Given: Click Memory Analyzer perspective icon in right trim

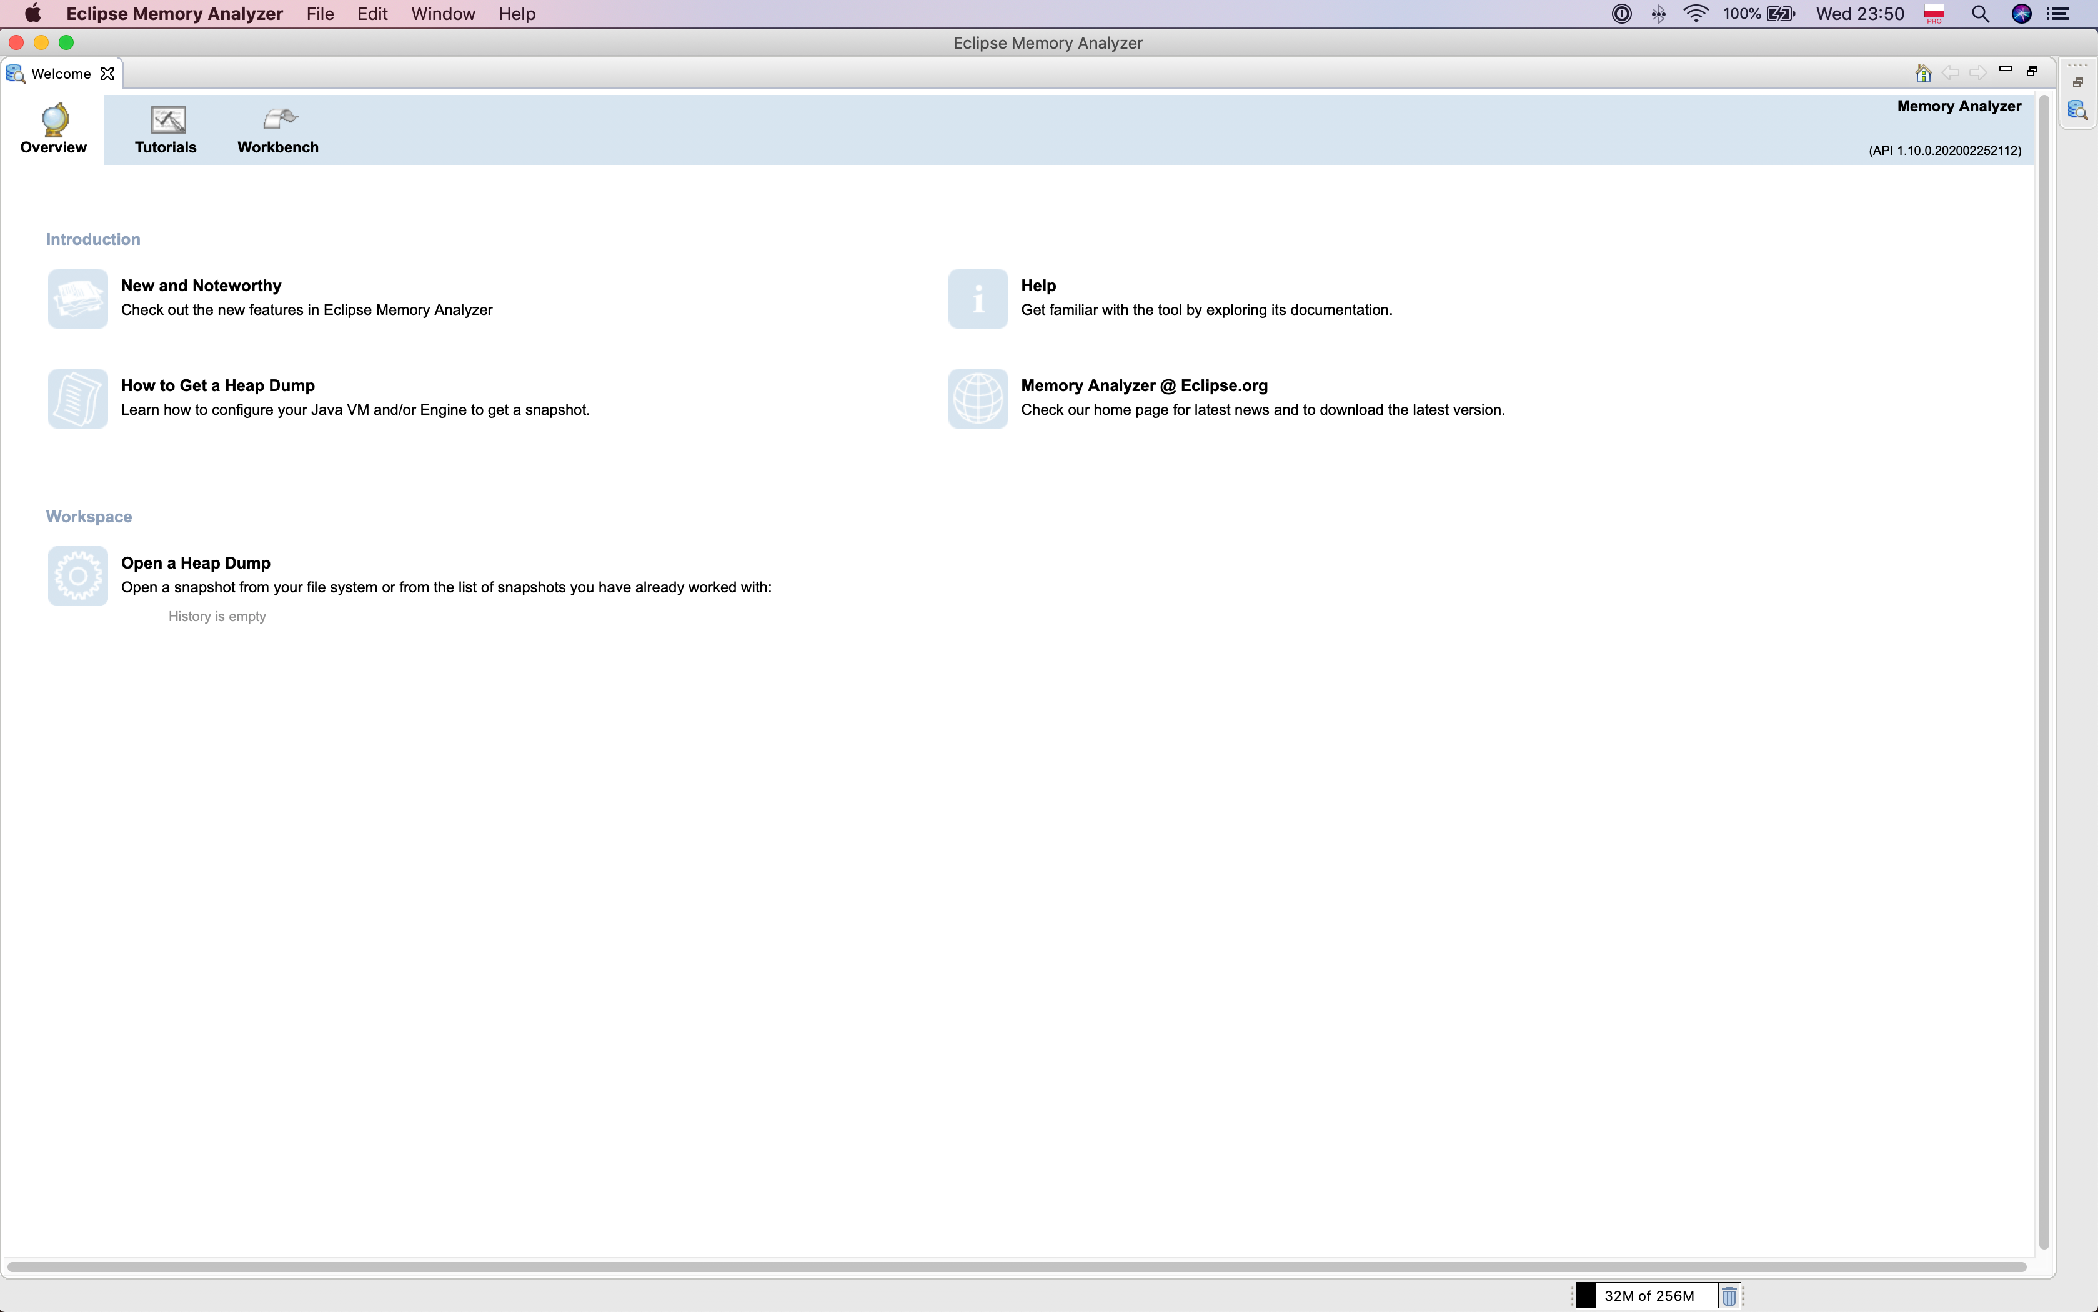Looking at the screenshot, I should (2077, 110).
